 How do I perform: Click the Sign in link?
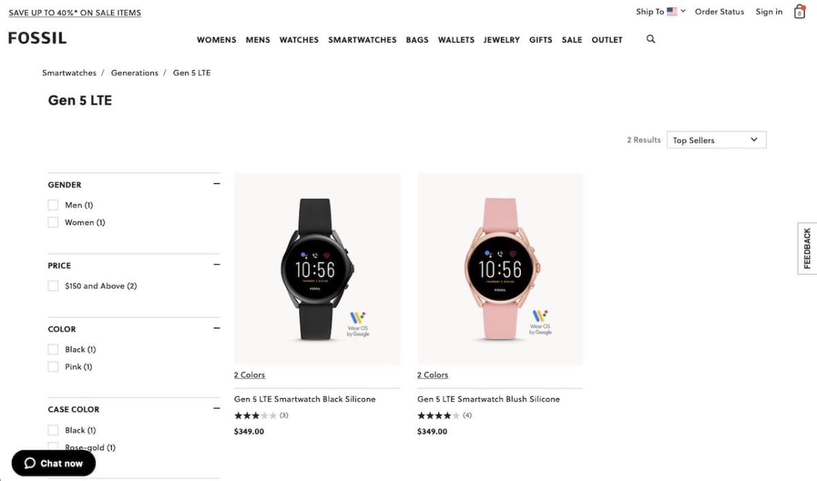(x=769, y=12)
